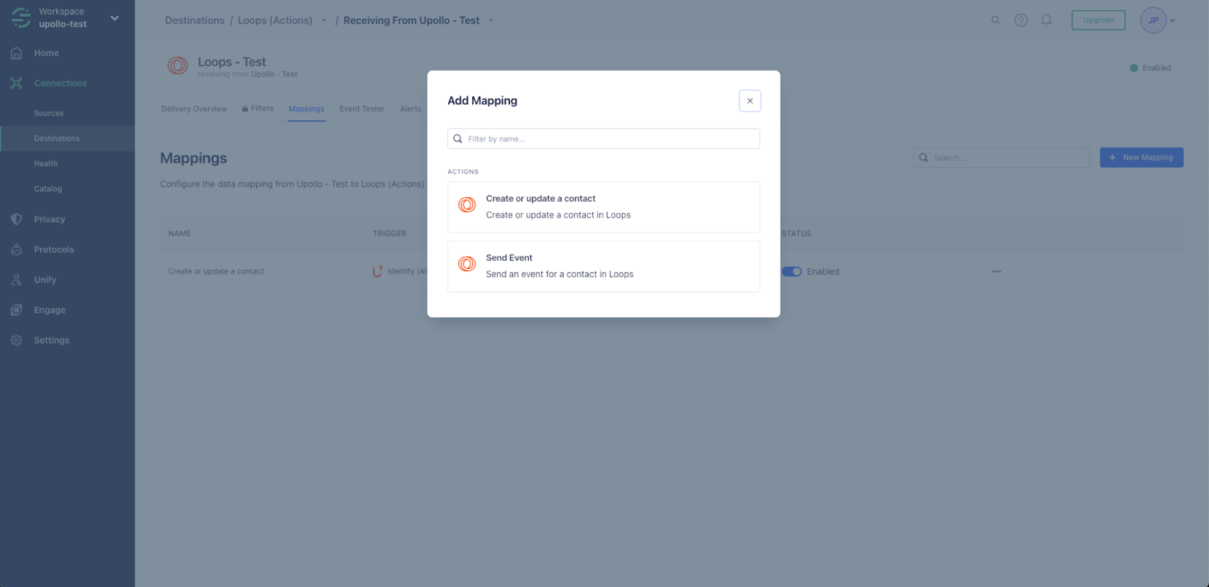Click the Protocols icon
This screenshot has height=587, width=1209.
tap(17, 249)
